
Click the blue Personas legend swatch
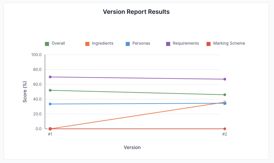click(x=128, y=44)
